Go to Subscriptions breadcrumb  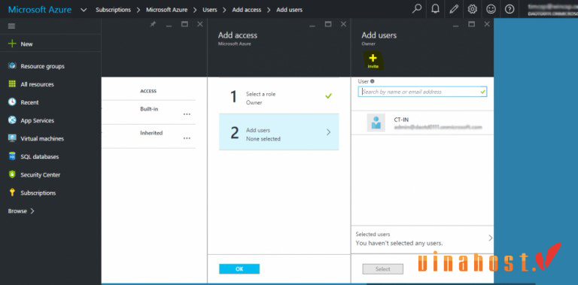pos(113,10)
